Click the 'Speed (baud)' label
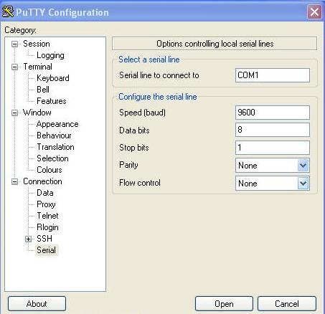The width and height of the screenshot is (325, 314). point(142,113)
